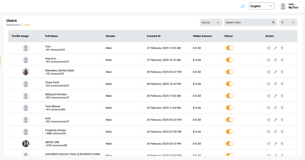Delete user Chew Ferdi

click(282, 84)
